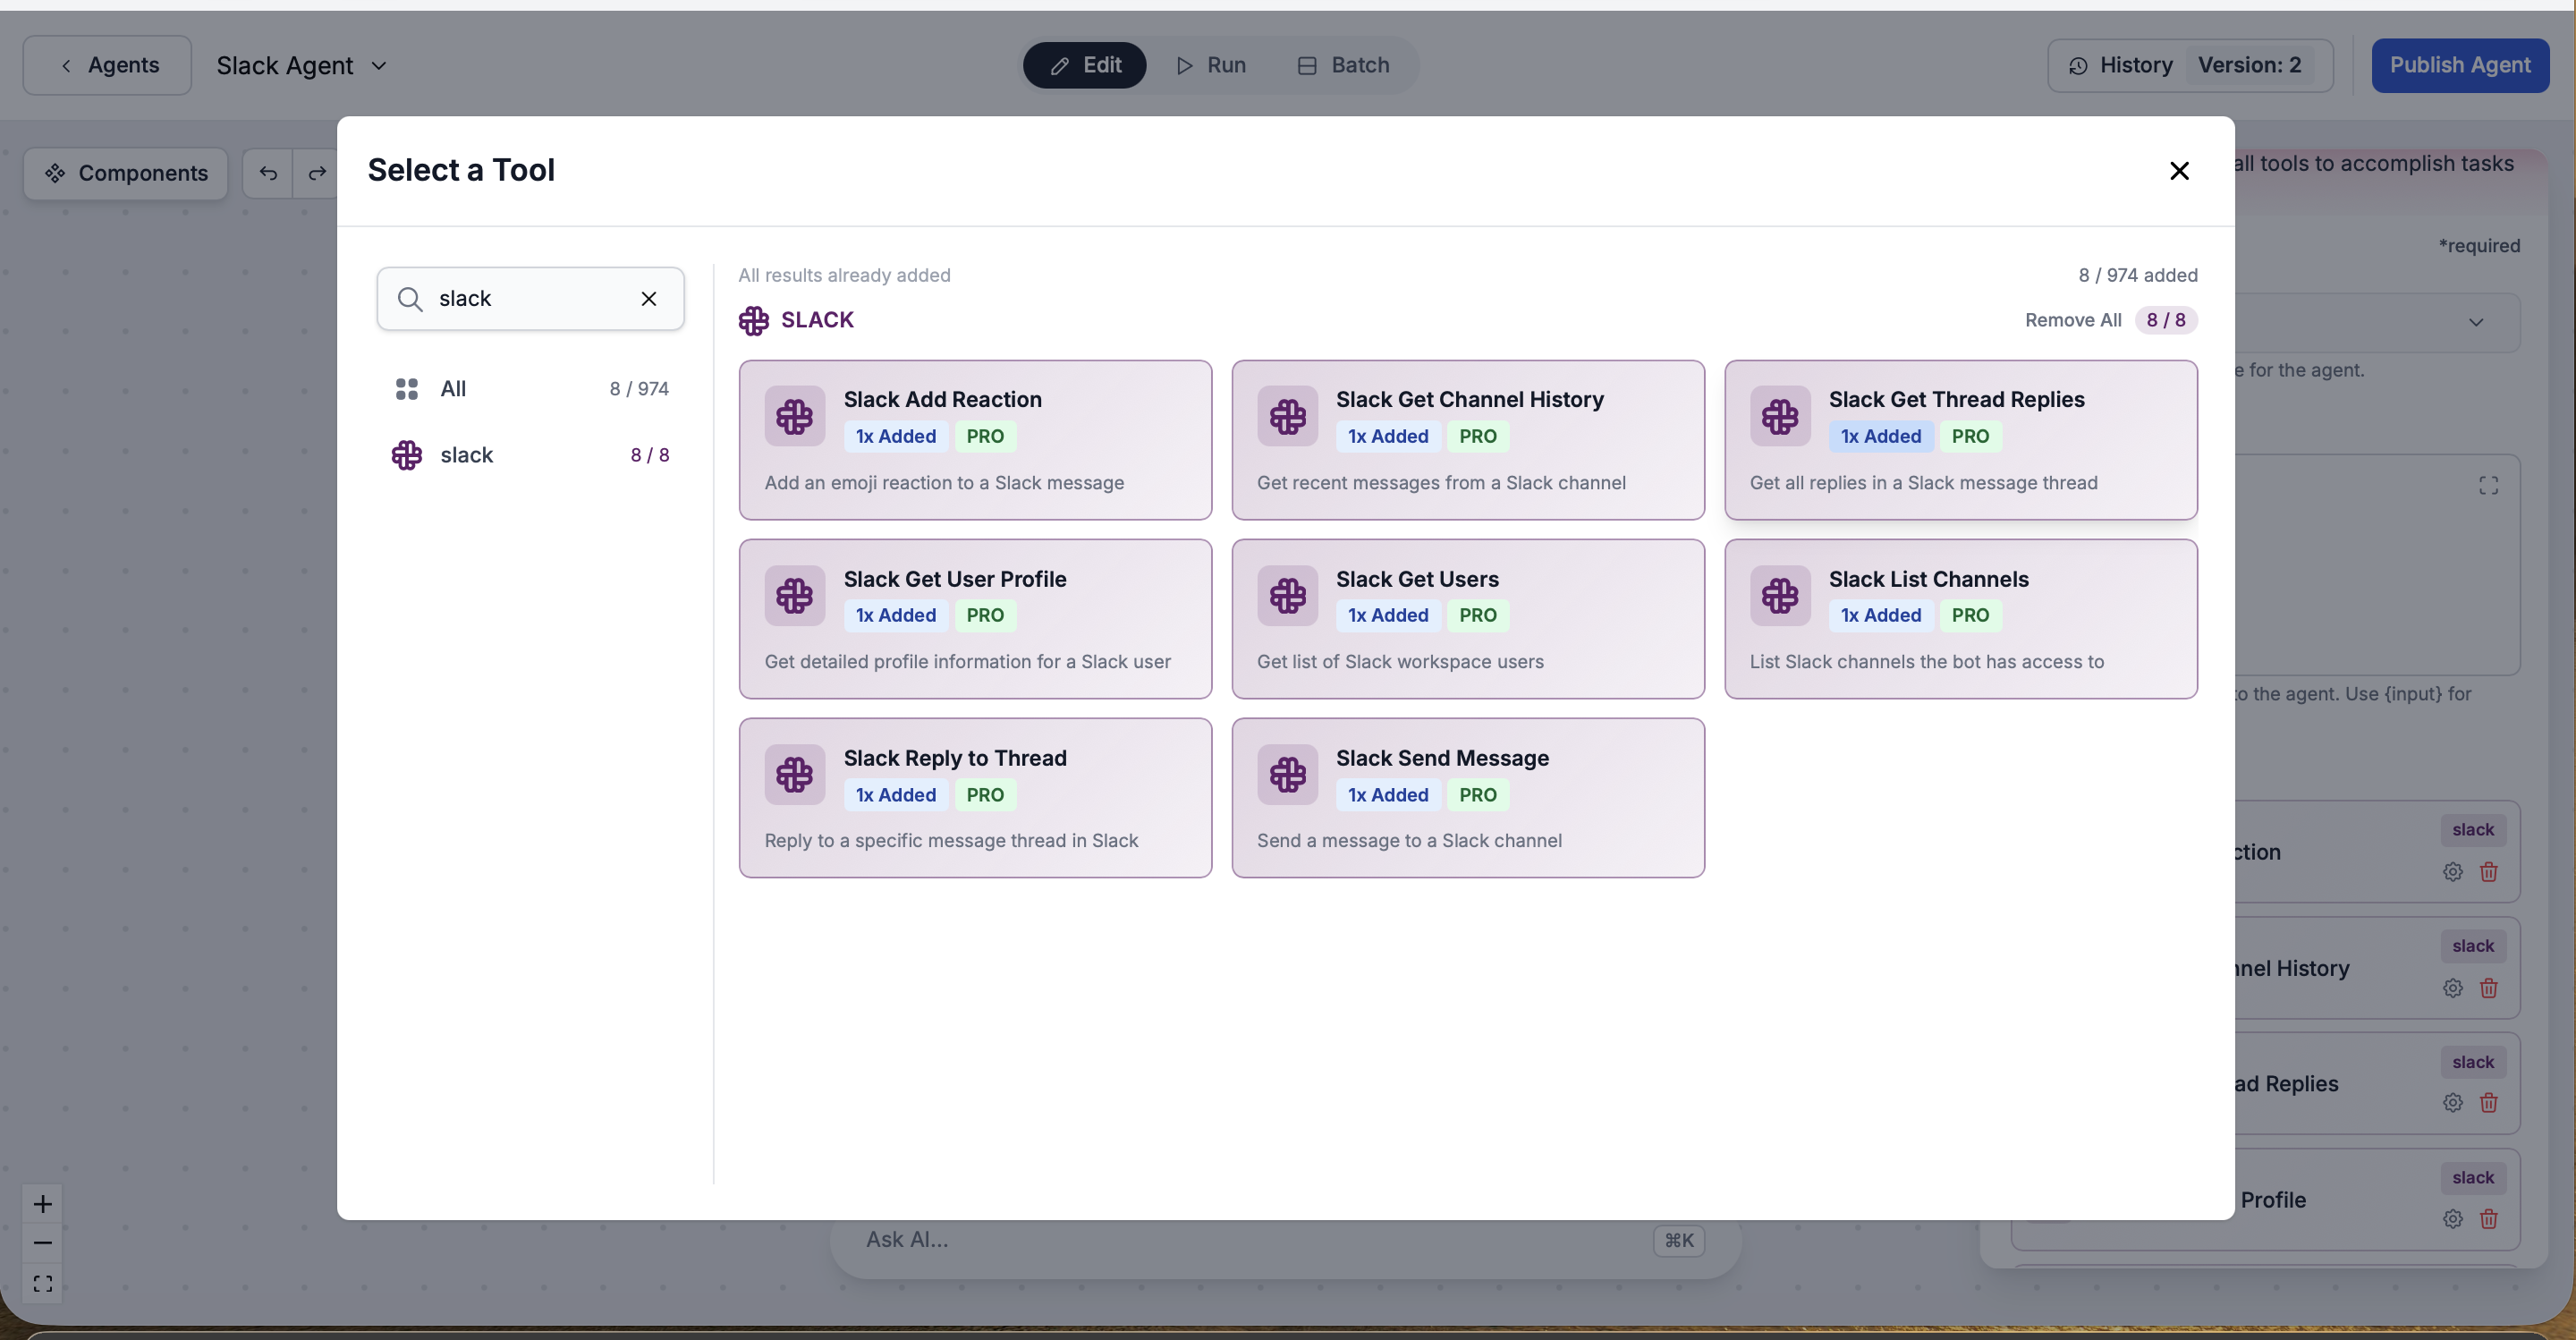
Task: Open the Components panel
Action: (x=126, y=173)
